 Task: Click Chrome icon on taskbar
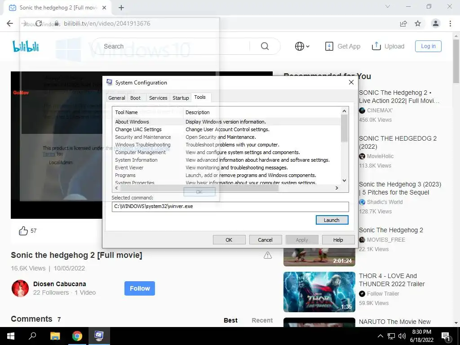77,336
